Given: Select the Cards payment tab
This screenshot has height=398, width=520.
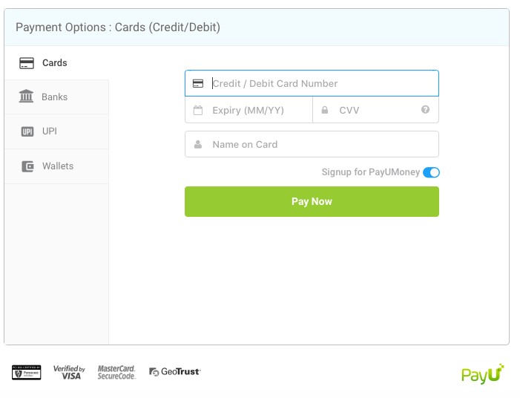Looking at the screenshot, I should (56, 62).
